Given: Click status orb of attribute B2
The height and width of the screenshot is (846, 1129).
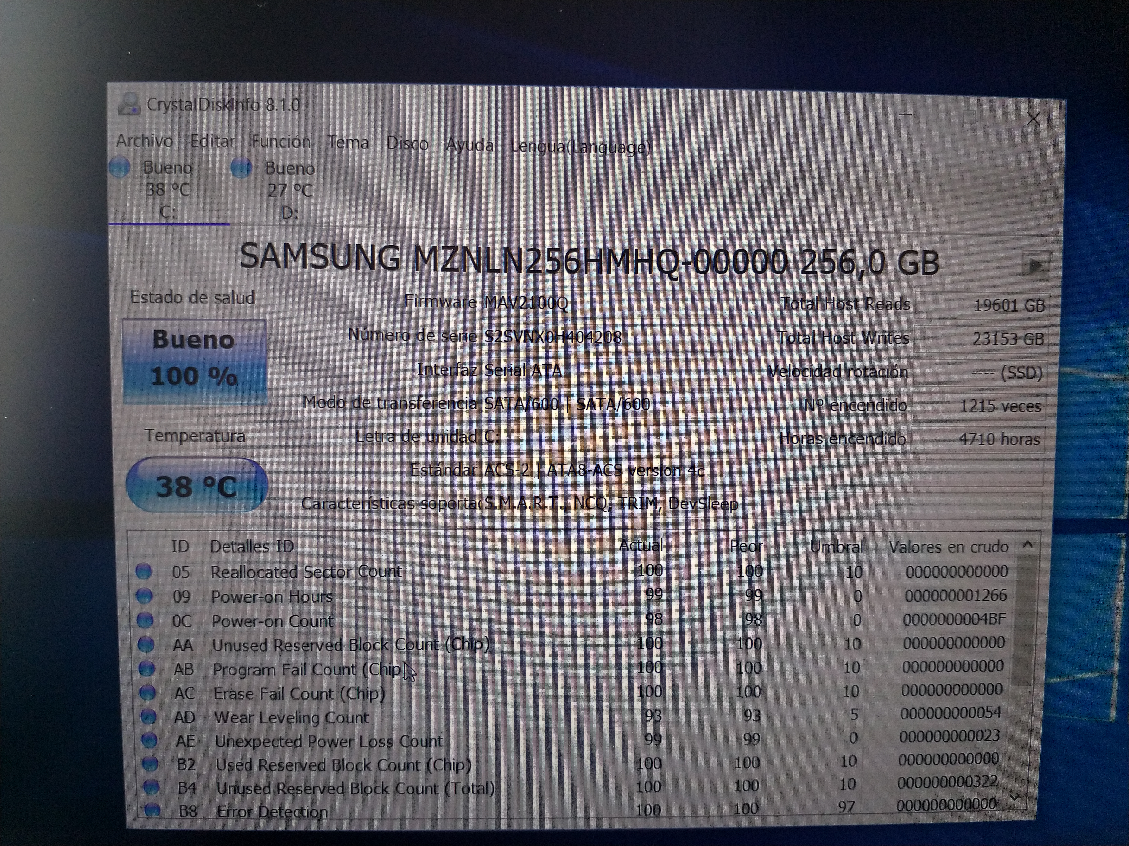Looking at the screenshot, I should (x=150, y=763).
